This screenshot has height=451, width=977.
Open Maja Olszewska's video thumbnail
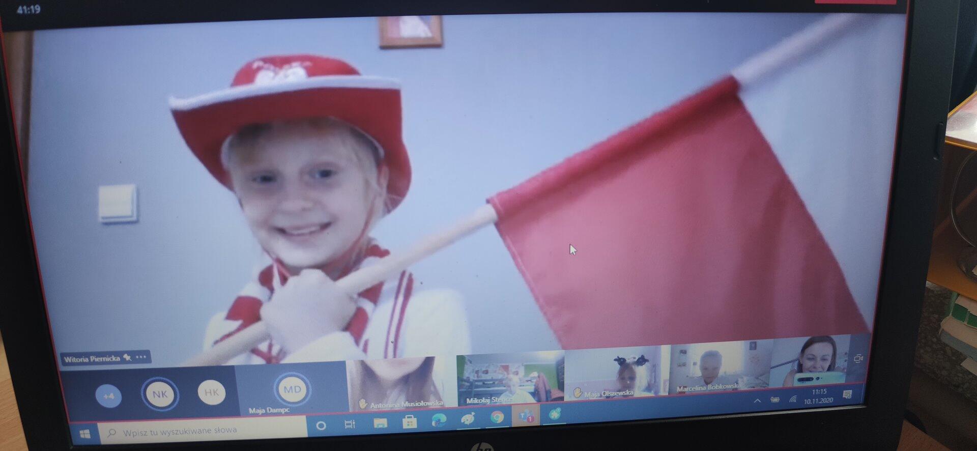coord(617,374)
